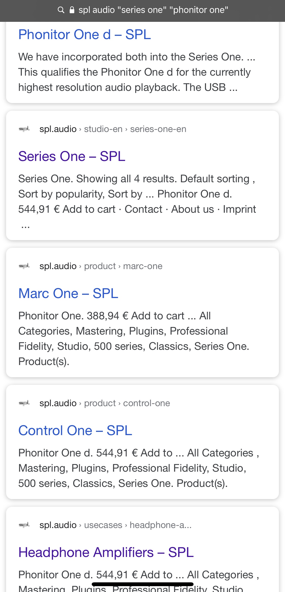Click the studio-en › series-one-en breadcrumb

click(135, 129)
